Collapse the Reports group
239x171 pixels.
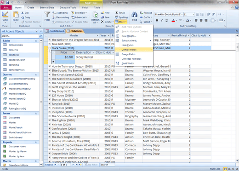[x=36, y=142]
